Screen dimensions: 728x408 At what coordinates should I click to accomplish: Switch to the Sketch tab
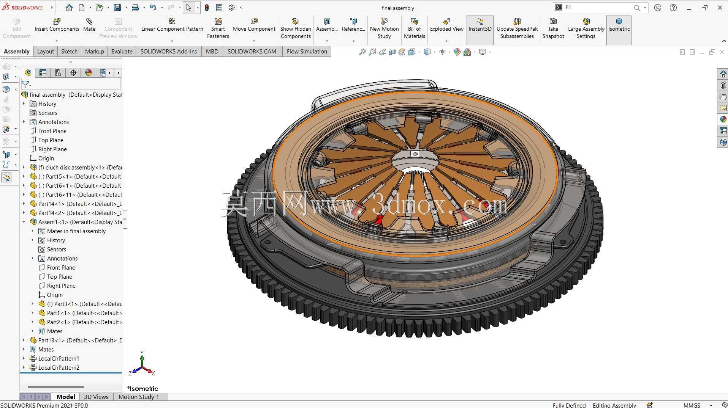tap(69, 52)
